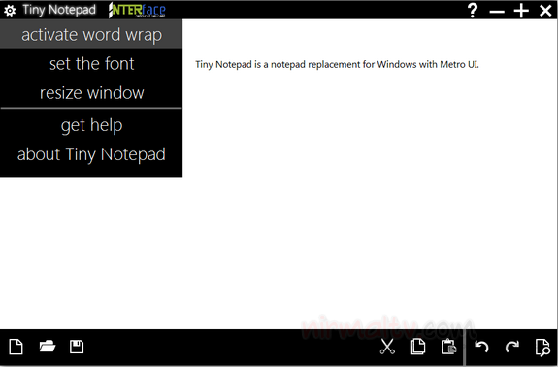558x367 pixels.
Task: Choose set the font
Action: click(x=91, y=64)
